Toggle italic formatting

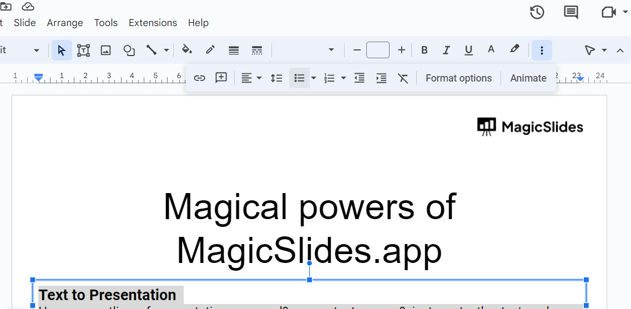pos(446,50)
